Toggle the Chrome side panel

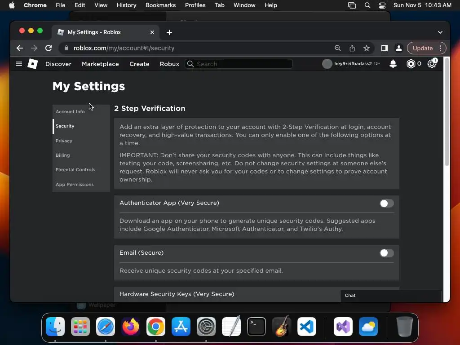click(x=385, y=48)
